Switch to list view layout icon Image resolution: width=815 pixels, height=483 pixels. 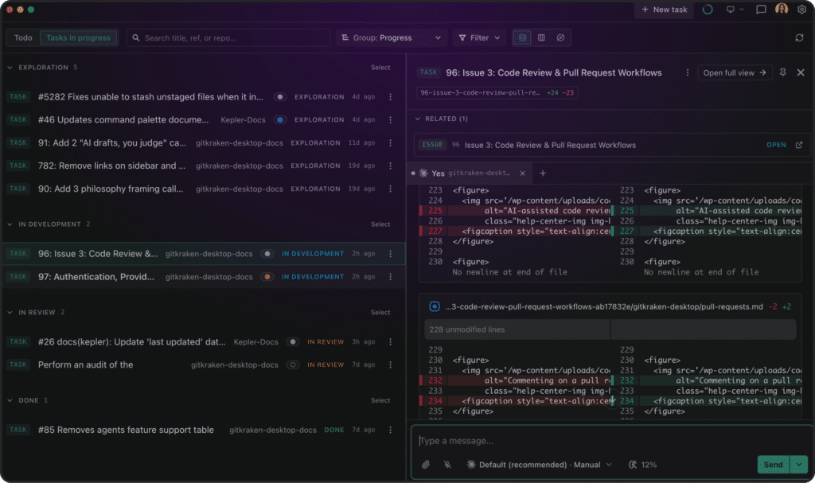(522, 37)
